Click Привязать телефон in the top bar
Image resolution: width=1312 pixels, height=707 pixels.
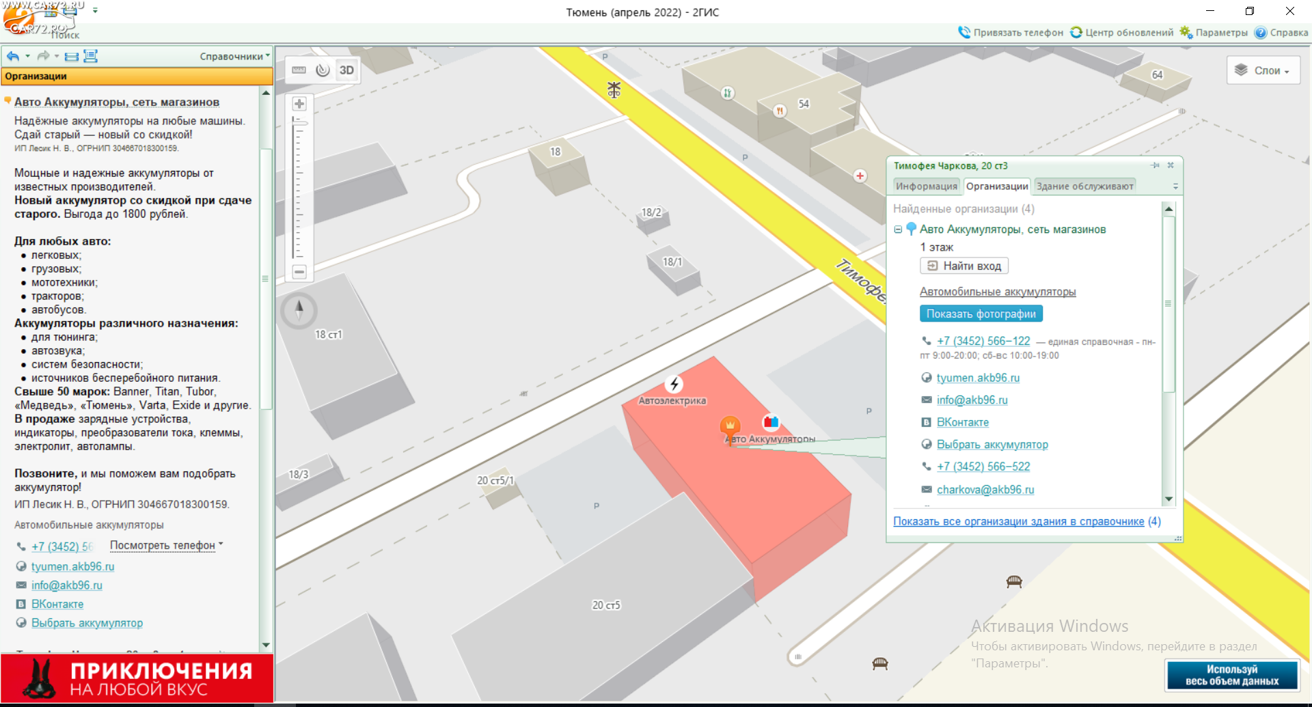click(1011, 32)
